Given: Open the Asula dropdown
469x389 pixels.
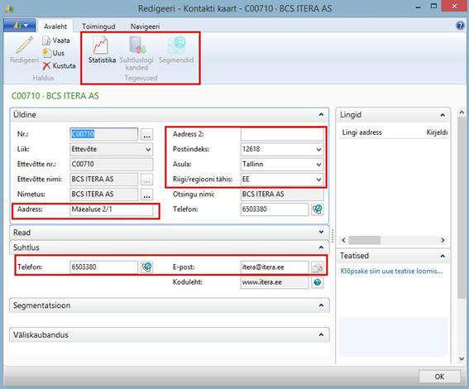Looking at the screenshot, I should point(318,164).
